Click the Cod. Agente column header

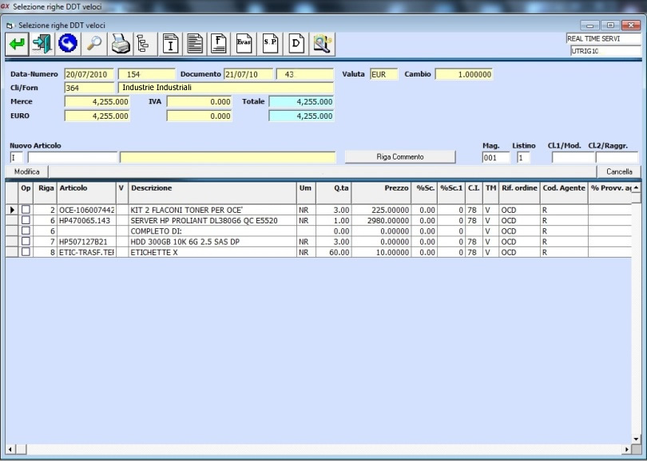(564, 192)
